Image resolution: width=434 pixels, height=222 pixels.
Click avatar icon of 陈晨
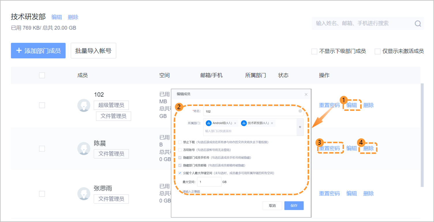84,148
